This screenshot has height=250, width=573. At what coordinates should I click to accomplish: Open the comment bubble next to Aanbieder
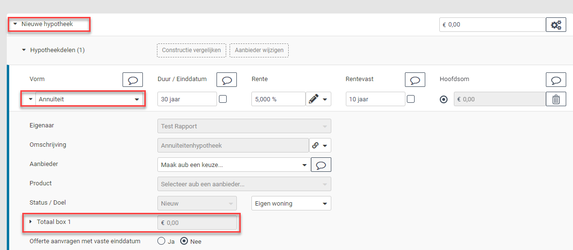(x=321, y=165)
